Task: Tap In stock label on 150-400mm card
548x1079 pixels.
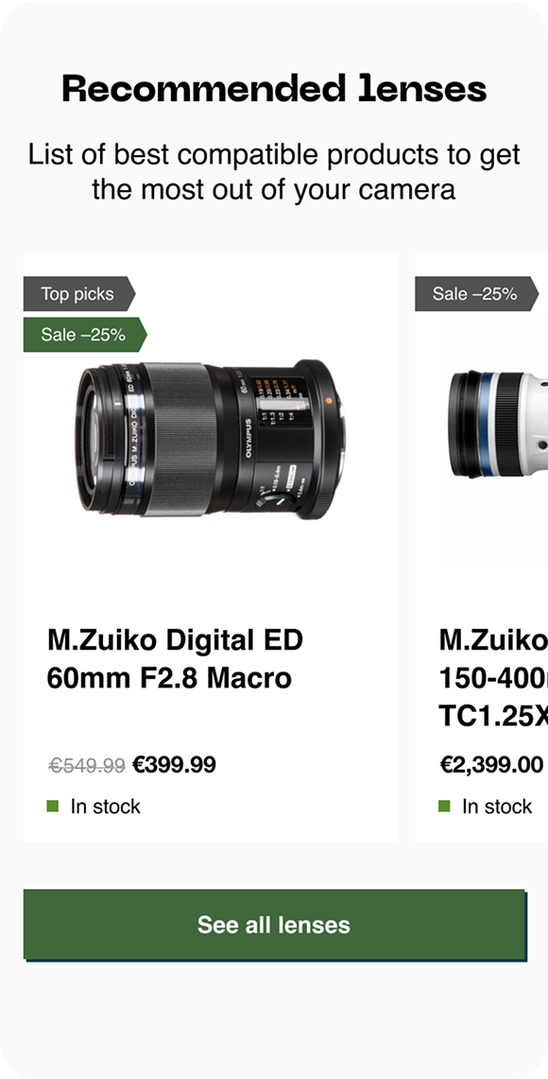Action: (497, 807)
